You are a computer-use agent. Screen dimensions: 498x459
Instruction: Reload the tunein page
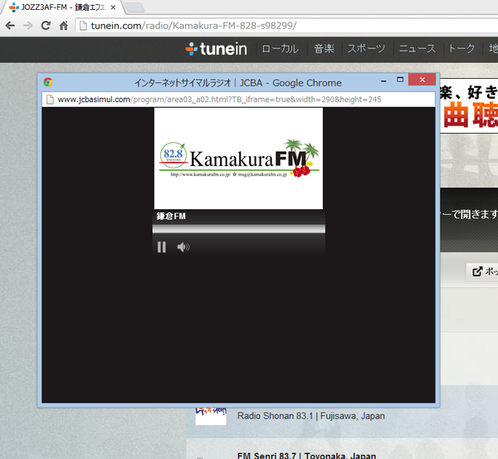click(46, 26)
